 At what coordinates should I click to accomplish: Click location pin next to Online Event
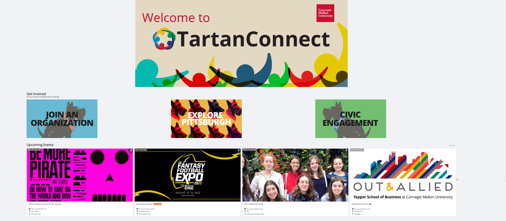pos(30,211)
